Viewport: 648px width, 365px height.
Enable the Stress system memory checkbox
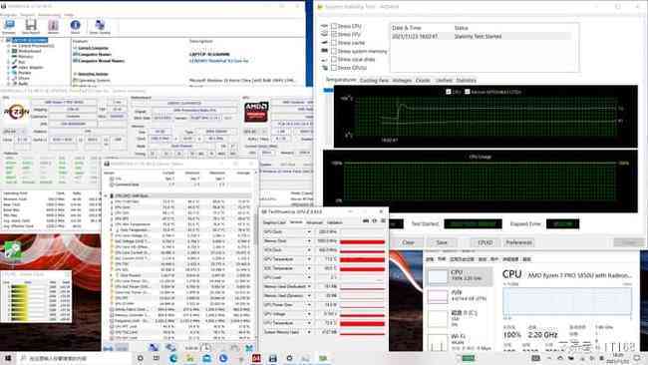click(x=334, y=51)
